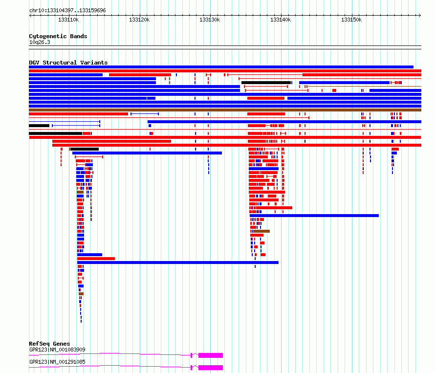Open the RefSeq Genes track title
The width and height of the screenshot is (435, 373).
49,344
